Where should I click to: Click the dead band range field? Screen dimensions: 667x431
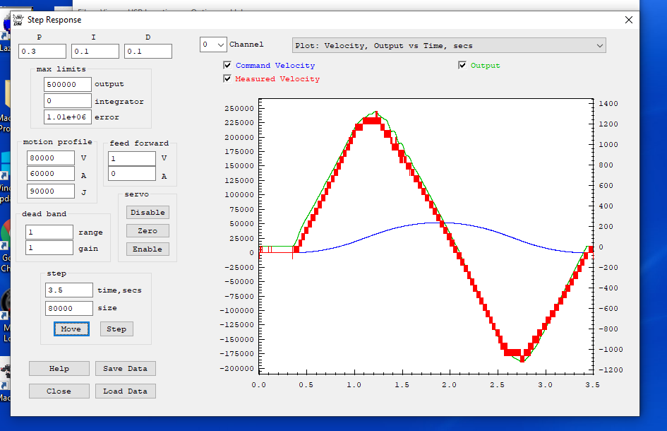coord(49,232)
